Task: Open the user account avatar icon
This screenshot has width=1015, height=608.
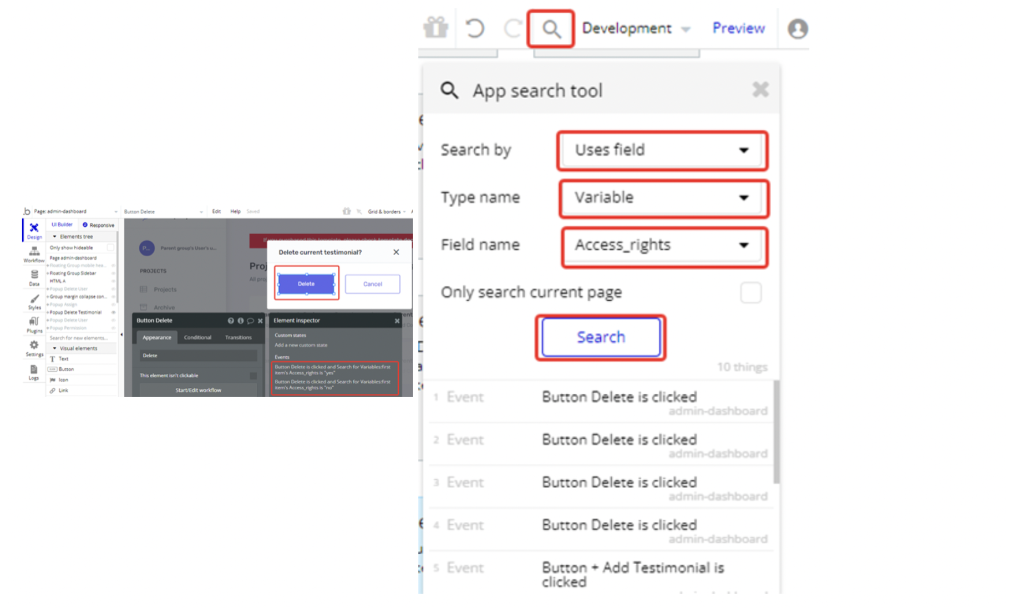Action: 798,28
